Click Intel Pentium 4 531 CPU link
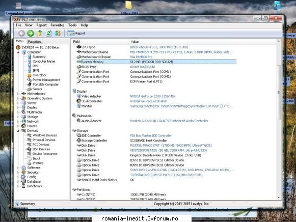The image size is (296, 222). (x=159, y=47)
